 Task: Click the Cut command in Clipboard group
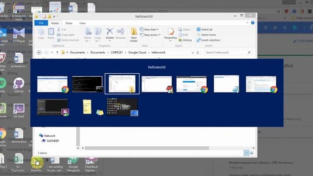(62, 29)
